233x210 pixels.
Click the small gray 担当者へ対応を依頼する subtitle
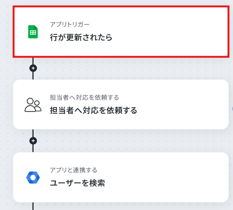[84, 97]
